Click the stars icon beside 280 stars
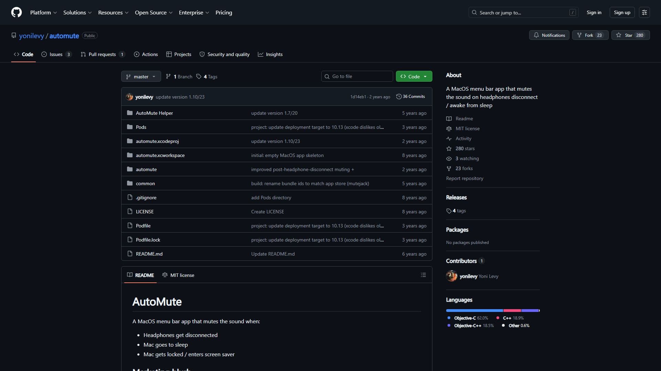Image resolution: width=661 pixels, height=371 pixels. tap(449, 148)
